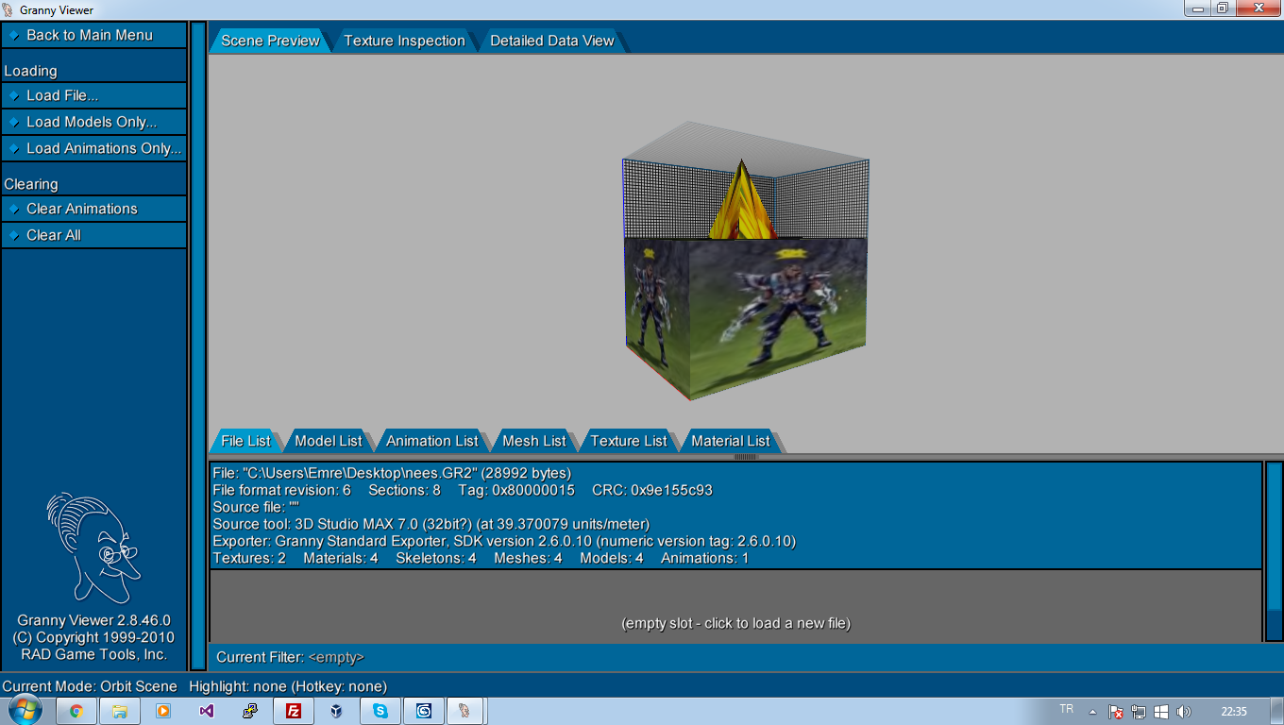
Task: Click the Show desktop button
Action: coord(1277,712)
